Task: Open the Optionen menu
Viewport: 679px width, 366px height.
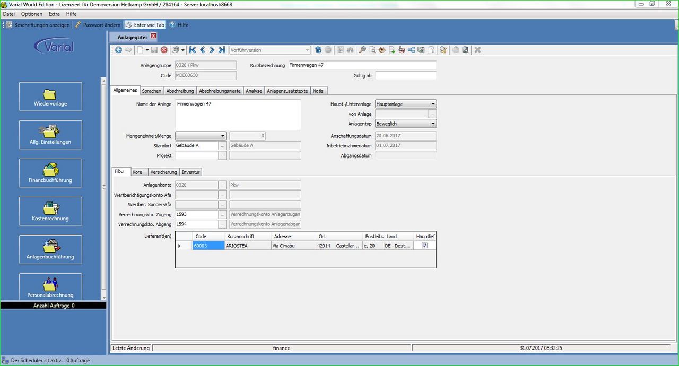Action: pyautogui.click(x=32, y=14)
